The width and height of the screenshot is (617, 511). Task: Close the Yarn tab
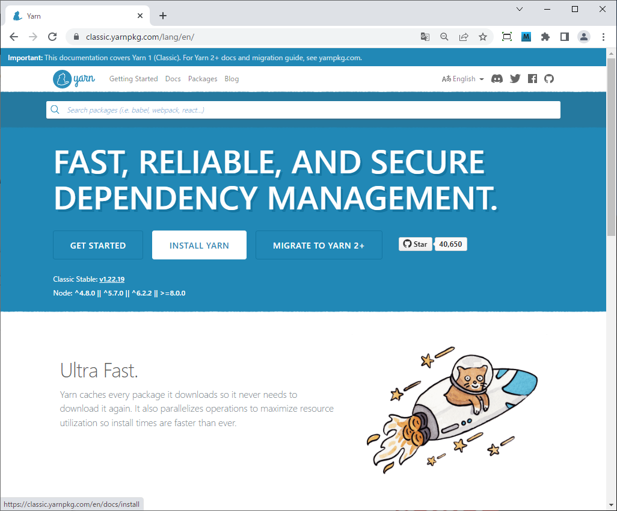(140, 16)
